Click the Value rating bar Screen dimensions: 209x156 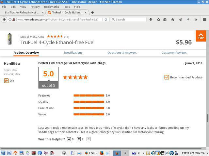[89, 114]
